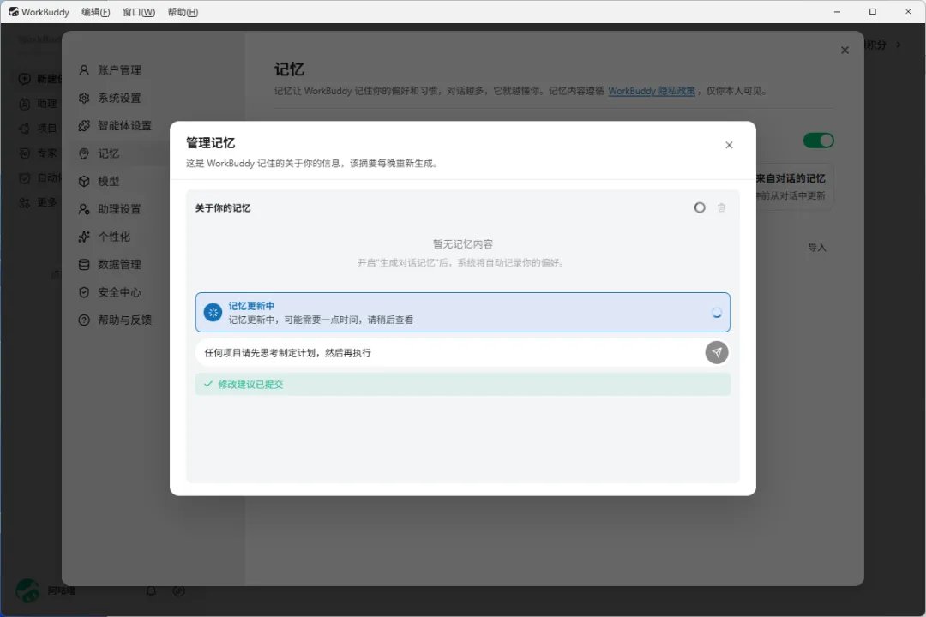Click the 智能体设置 puzzle icon
This screenshot has width=926, height=617.
click(x=84, y=125)
